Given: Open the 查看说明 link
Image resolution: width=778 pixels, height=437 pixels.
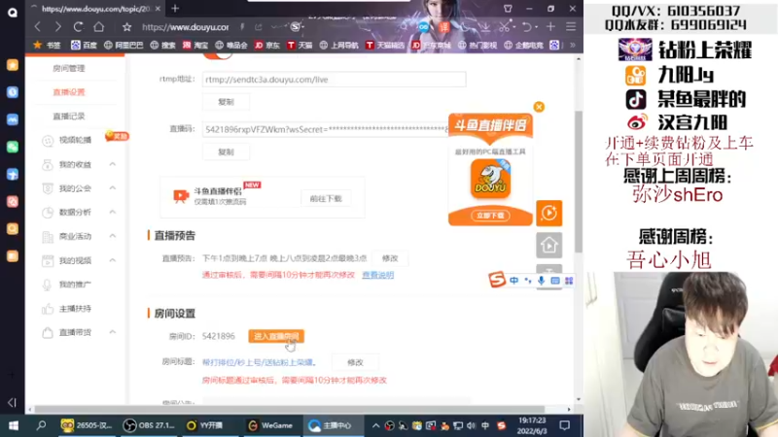Looking at the screenshot, I should tap(377, 275).
